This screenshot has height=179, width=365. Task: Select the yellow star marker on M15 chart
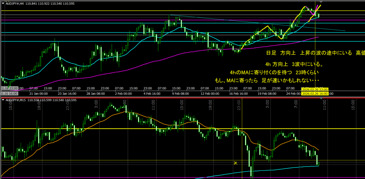point(235,163)
